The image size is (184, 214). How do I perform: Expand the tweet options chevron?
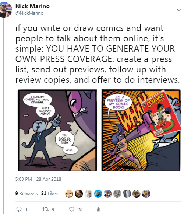click(x=179, y=10)
